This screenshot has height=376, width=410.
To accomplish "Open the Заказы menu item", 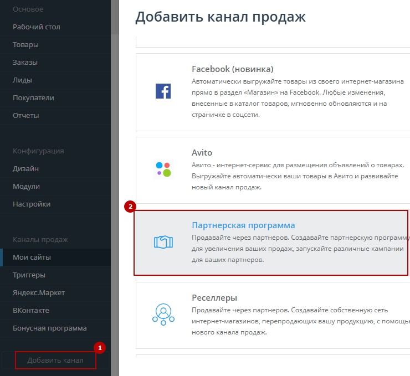I will pos(25,62).
